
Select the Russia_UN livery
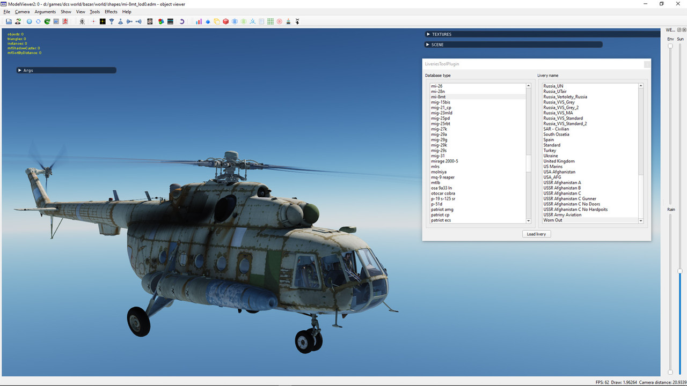click(x=589, y=86)
